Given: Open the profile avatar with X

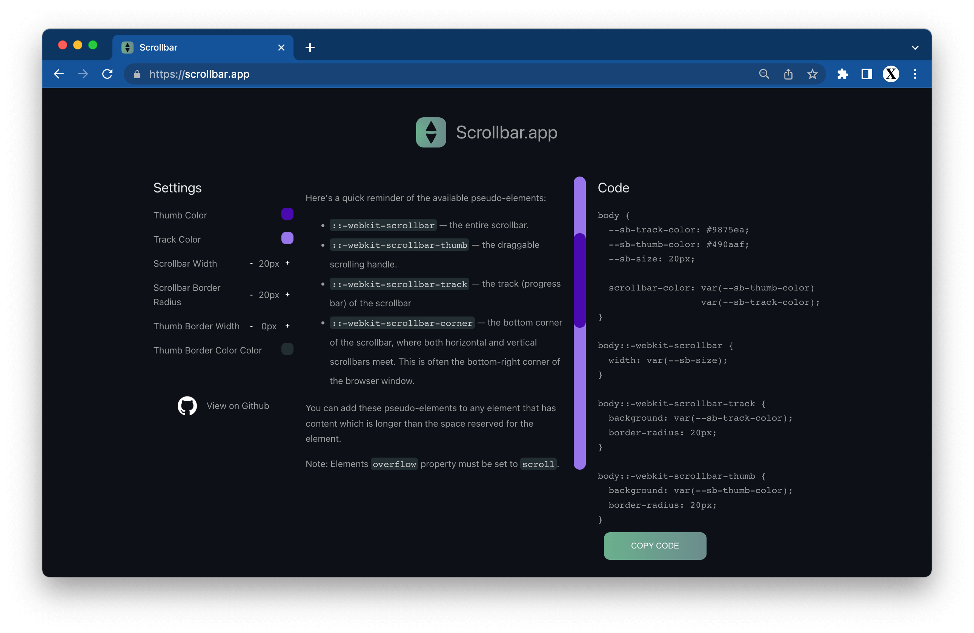Looking at the screenshot, I should pyautogui.click(x=891, y=74).
